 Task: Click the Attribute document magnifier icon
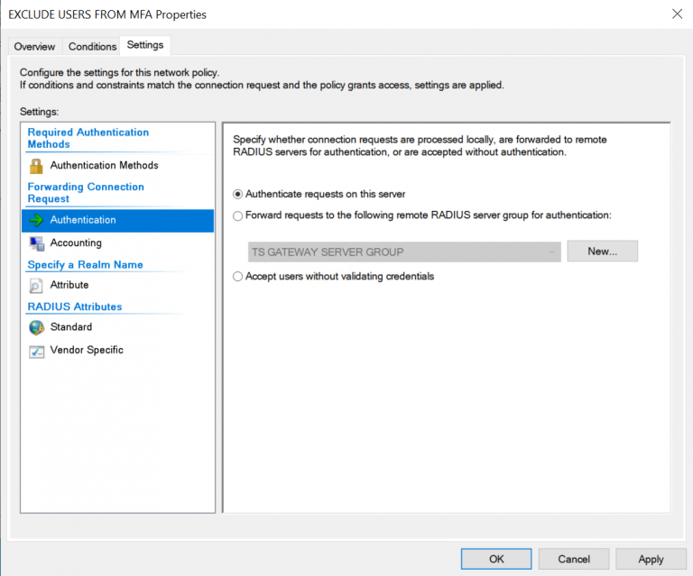pyautogui.click(x=36, y=286)
